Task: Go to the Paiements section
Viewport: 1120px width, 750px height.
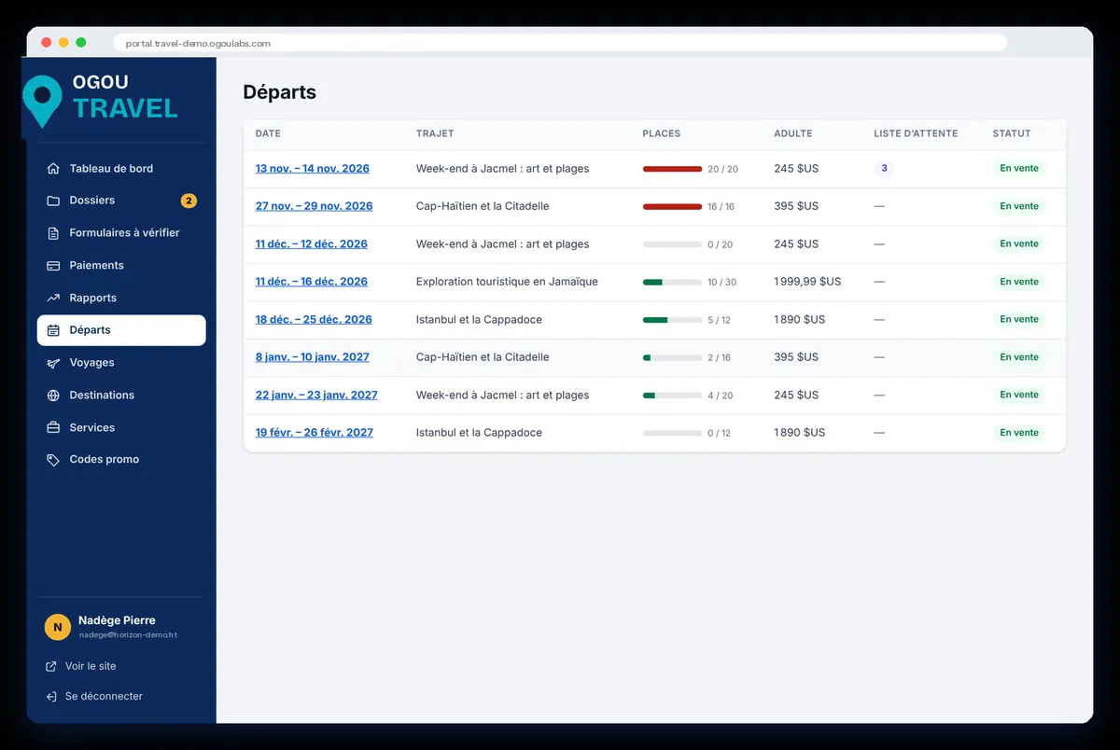Action: (x=121, y=266)
